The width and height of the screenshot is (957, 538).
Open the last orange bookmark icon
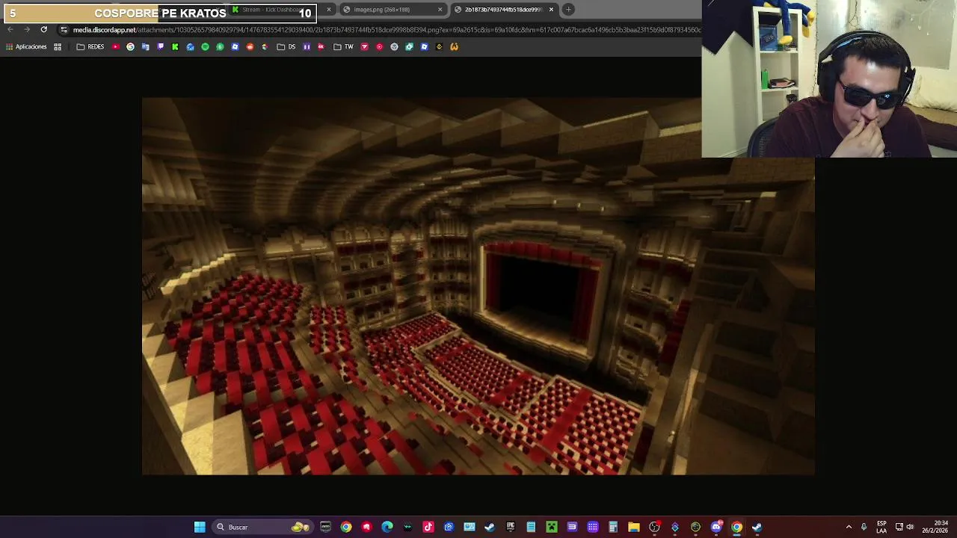pyautogui.click(x=454, y=46)
